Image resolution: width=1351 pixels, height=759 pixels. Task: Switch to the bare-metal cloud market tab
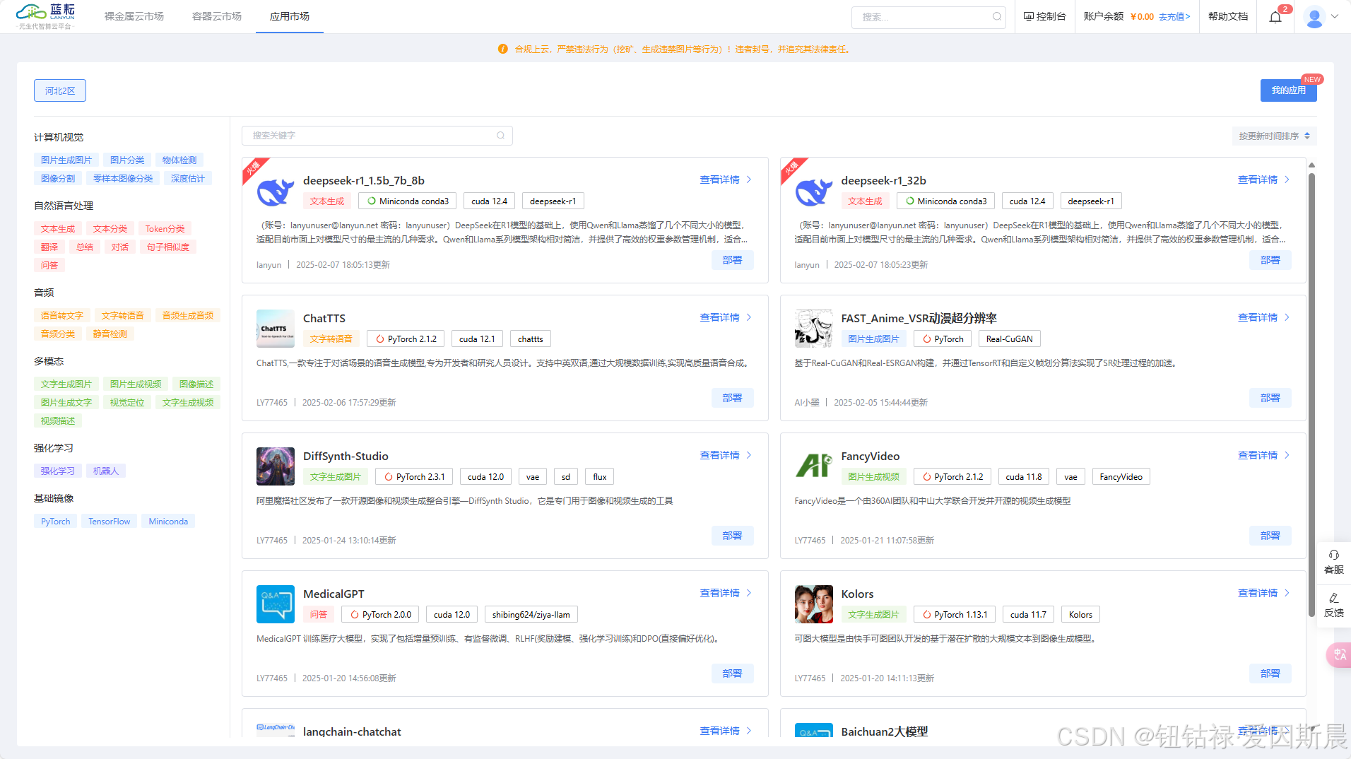[134, 16]
